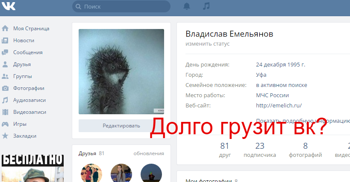Image resolution: width=350 pixels, height=182 pixels.
Task: Open Фотографии in sidebar
Action: (x=29, y=88)
